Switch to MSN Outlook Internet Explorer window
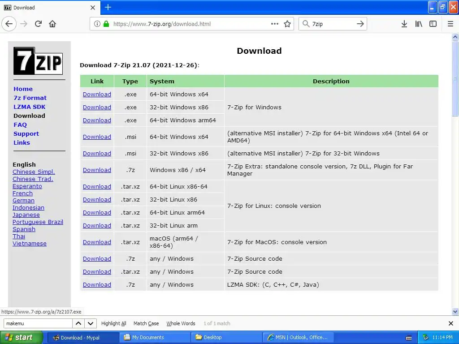Screen dimensions: 459x344 point(298,338)
